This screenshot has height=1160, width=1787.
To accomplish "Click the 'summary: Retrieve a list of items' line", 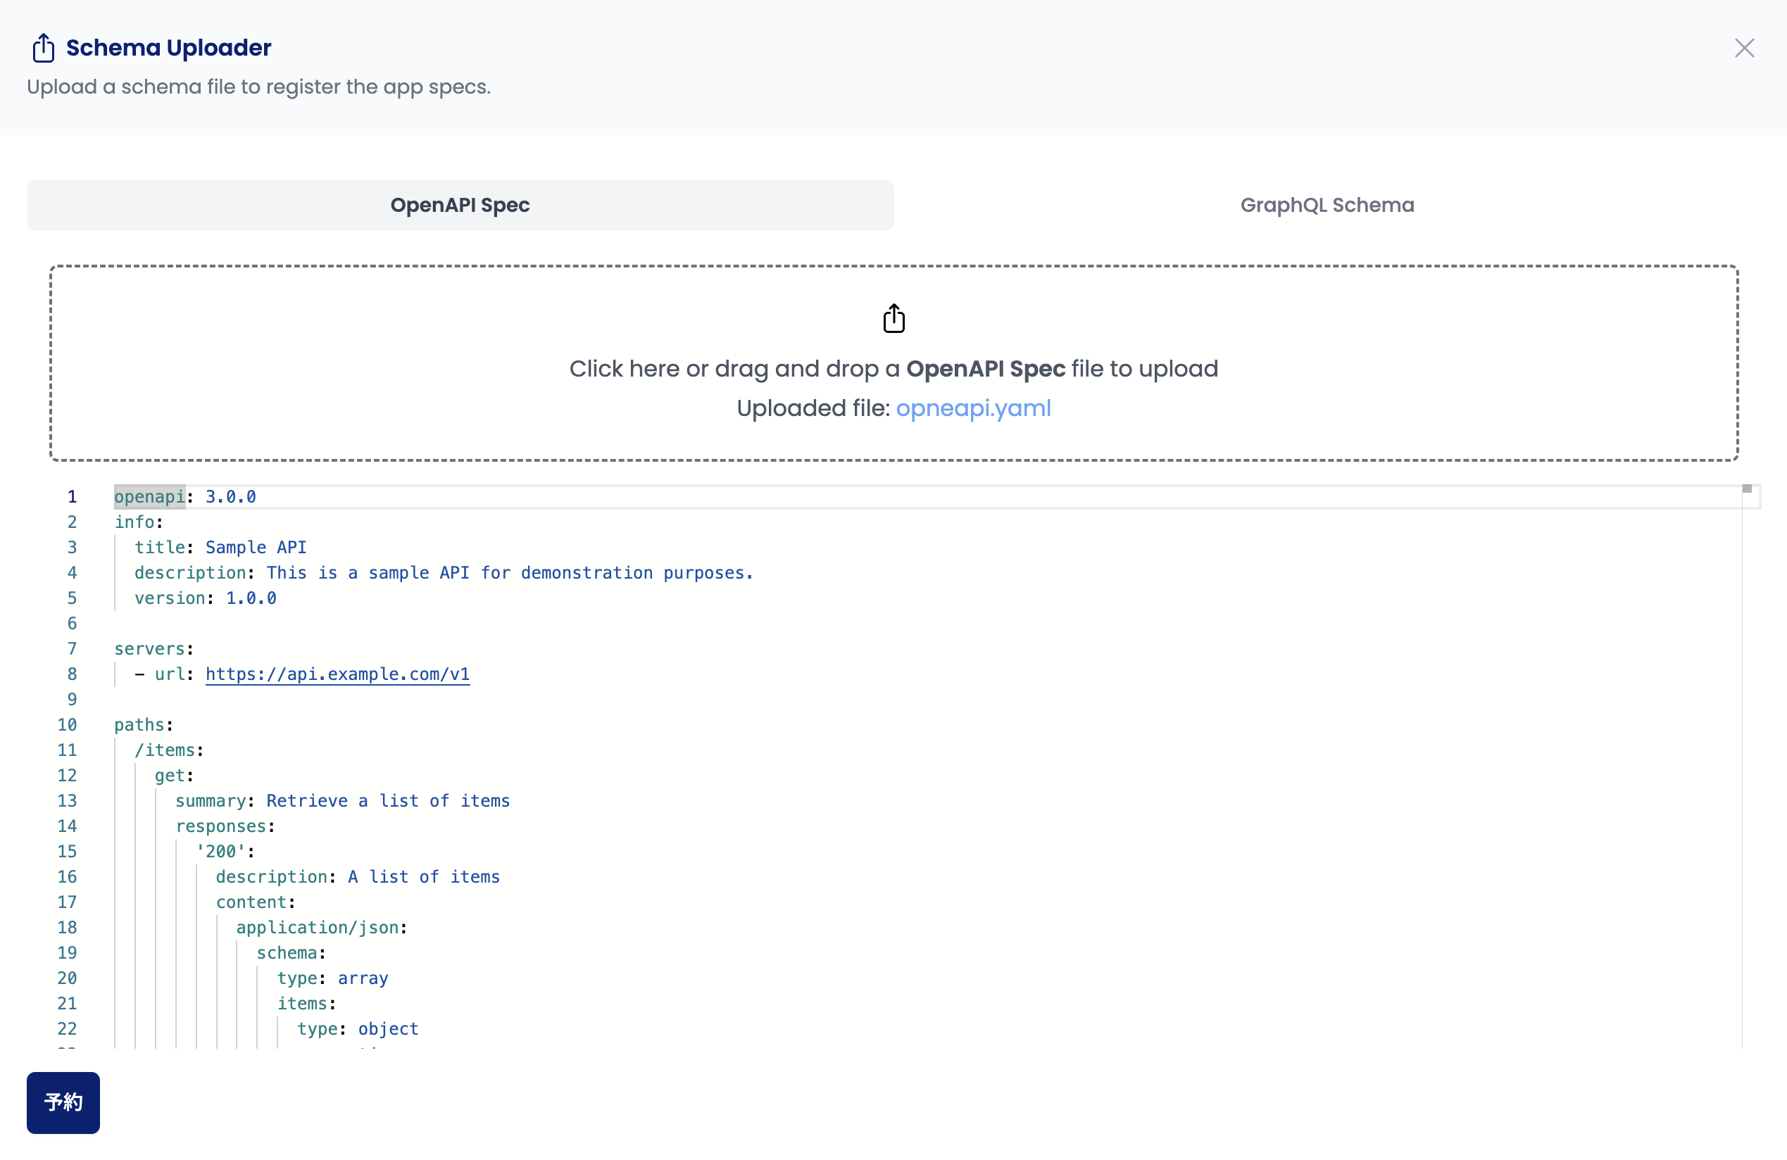I will [x=342, y=800].
